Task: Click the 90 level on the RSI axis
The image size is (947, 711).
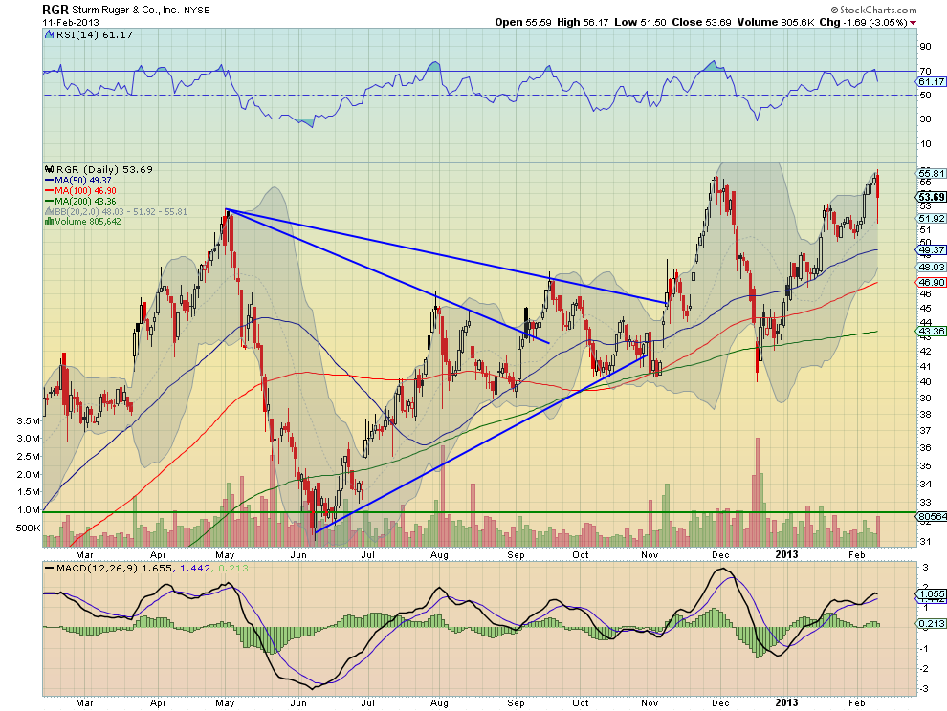Action: (925, 47)
